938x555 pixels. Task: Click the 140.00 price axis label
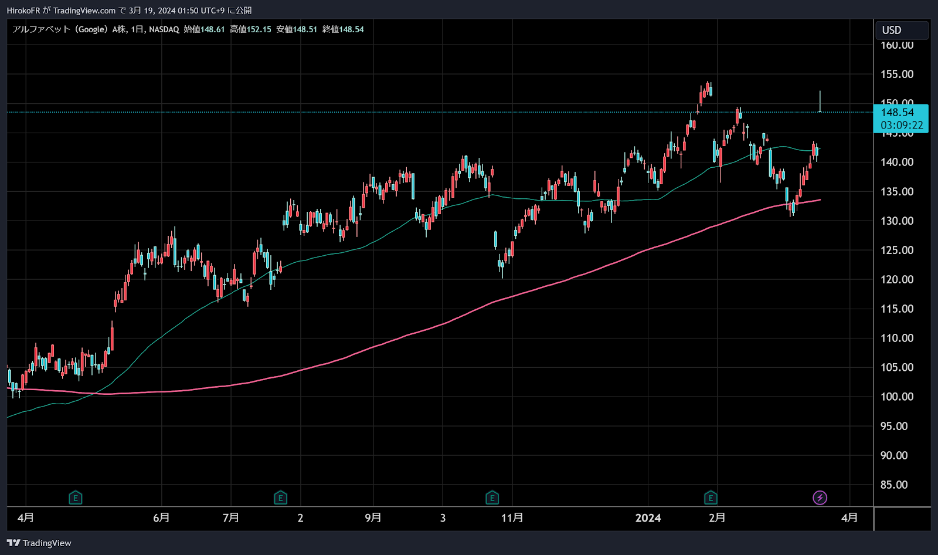point(897,162)
